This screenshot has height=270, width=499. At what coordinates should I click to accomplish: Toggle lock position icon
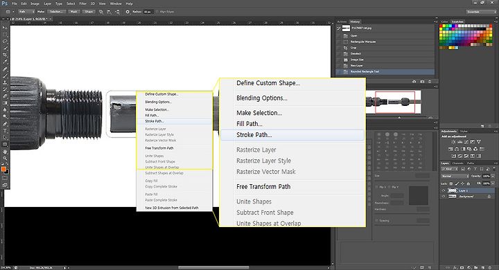(x=462, y=183)
